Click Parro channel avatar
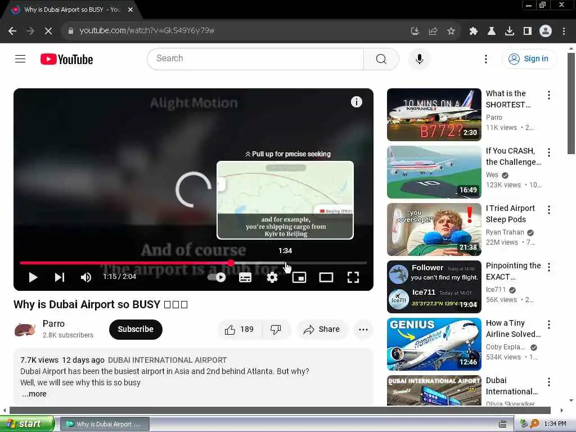 25,329
